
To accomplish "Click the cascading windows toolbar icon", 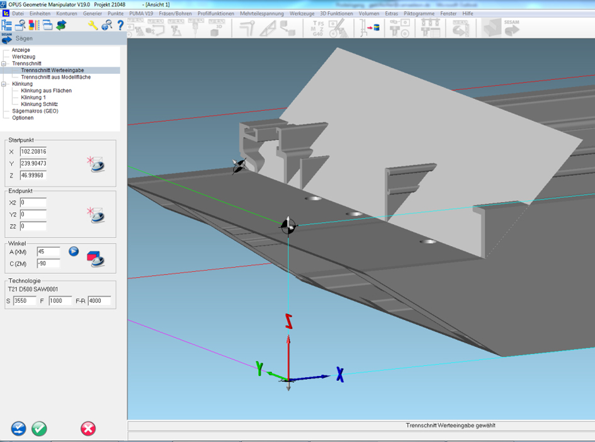I will [x=47, y=25].
